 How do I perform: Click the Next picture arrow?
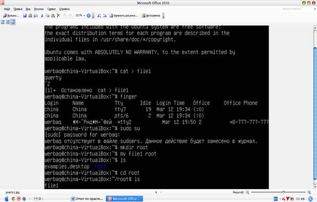point(161,192)
